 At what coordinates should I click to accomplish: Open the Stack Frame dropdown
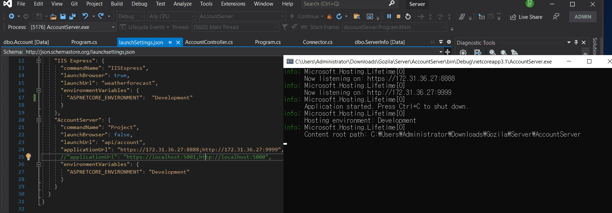395,27
